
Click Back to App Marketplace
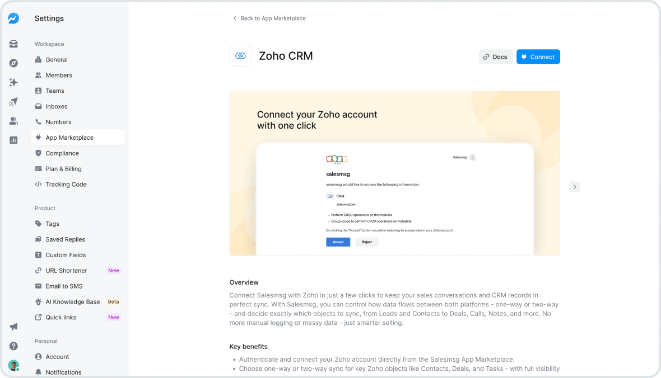click(x=273, y=18)
